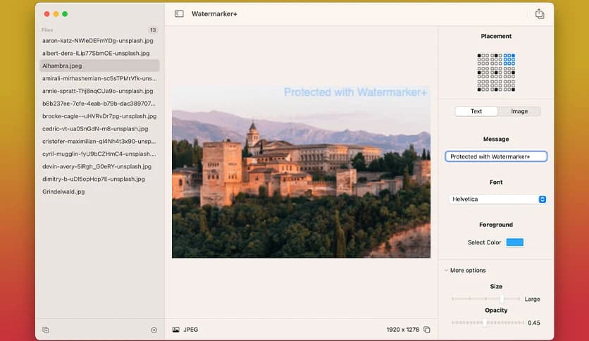Select the highlighted top-right placement grid
The height and width of the screenshot is (341, 589).
click(x=509, y=59)
